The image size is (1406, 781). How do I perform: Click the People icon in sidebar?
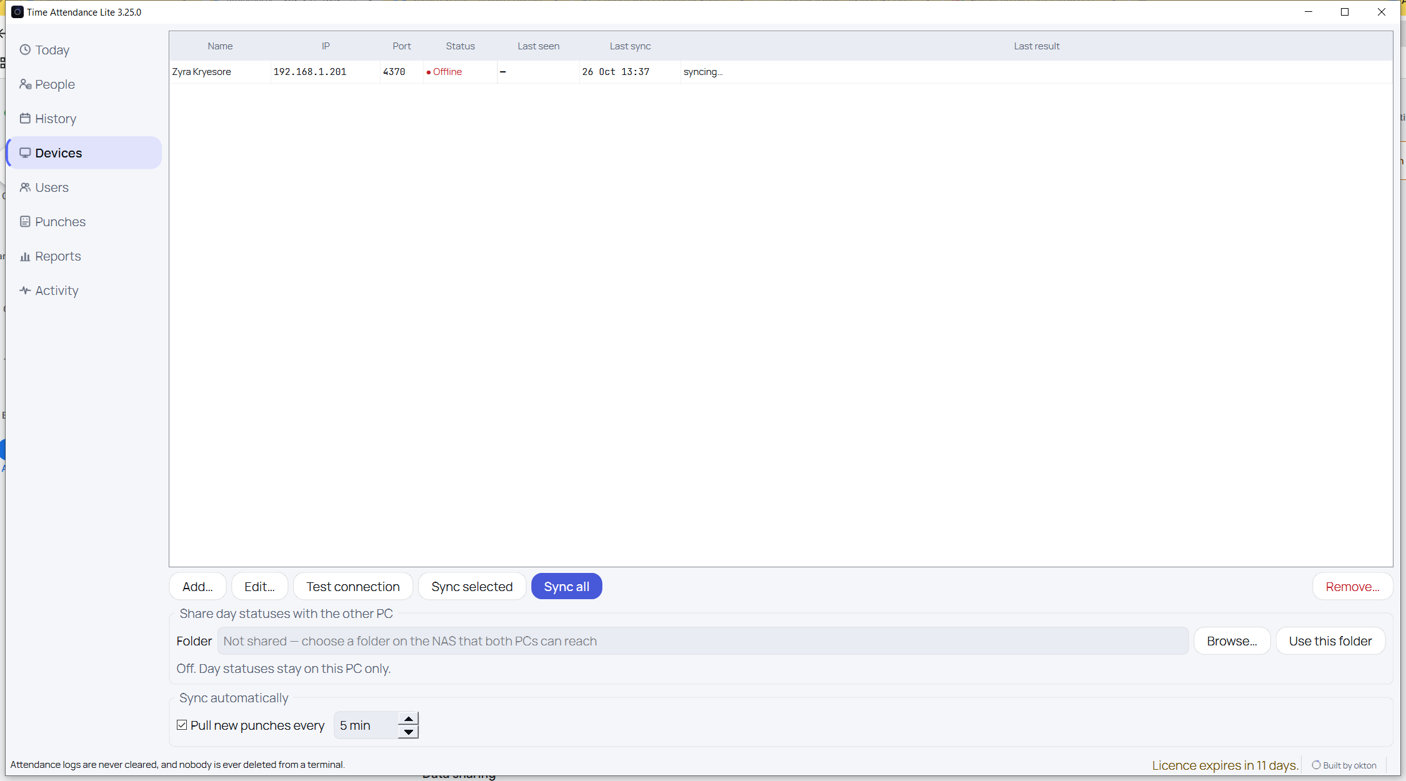pyautogui.click(x=25, y=84)
